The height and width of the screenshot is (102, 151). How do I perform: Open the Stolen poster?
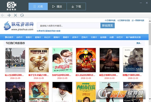[x=109, y=60]
